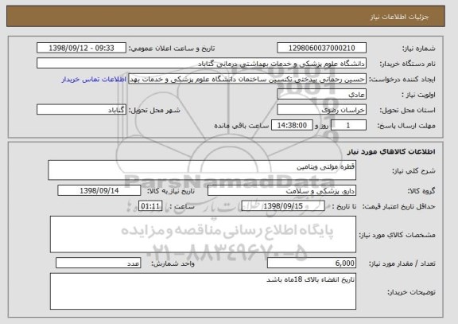
Task: Click the section heading اطلاعات کالاهای مورد نیاز
Action: coord(391,151)
